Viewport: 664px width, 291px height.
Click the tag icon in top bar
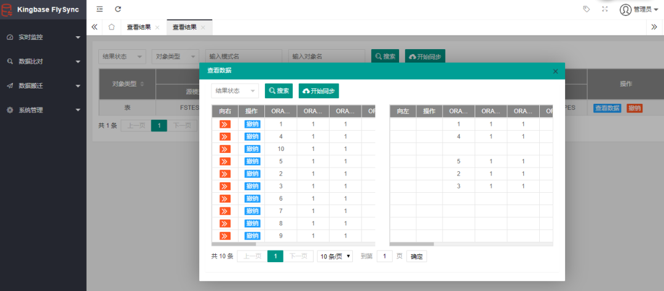click(586, 9)
